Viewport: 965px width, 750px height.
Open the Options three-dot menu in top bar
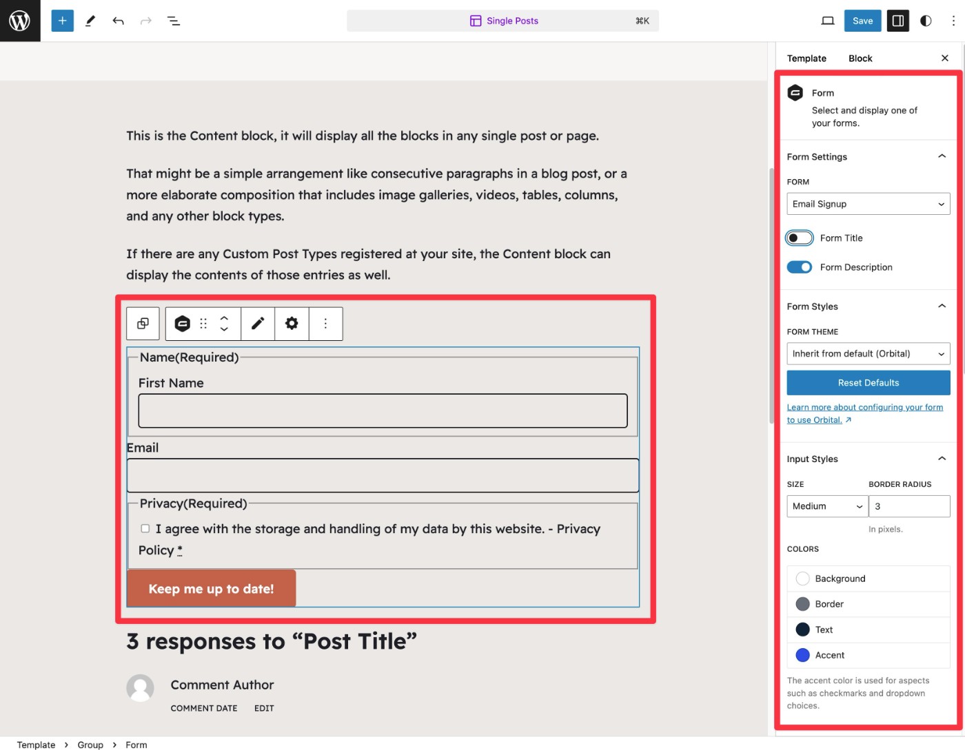(953, 21)
